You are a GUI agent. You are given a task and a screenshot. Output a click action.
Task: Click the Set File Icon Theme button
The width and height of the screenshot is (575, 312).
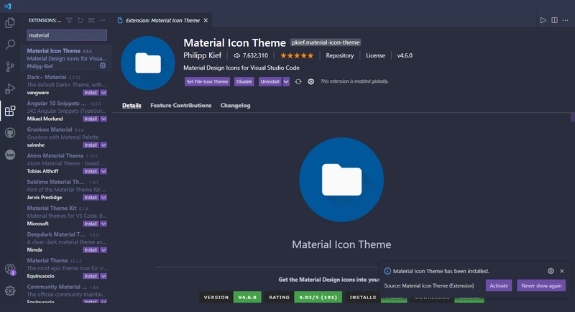click(x=207, y=81)
